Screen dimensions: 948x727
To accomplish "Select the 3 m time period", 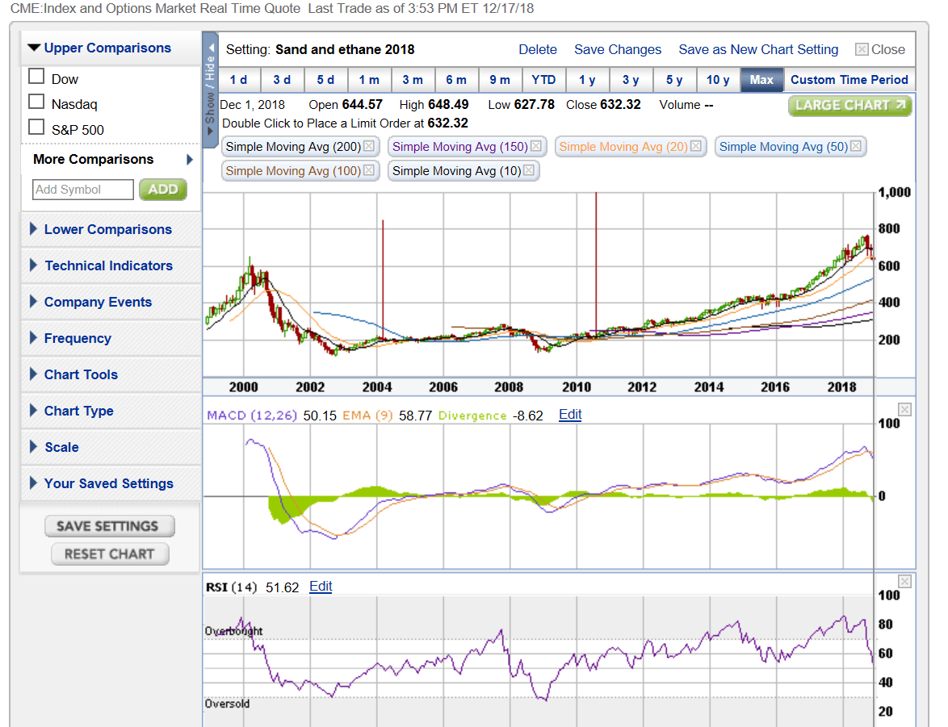I will click(x=413, y=80).
